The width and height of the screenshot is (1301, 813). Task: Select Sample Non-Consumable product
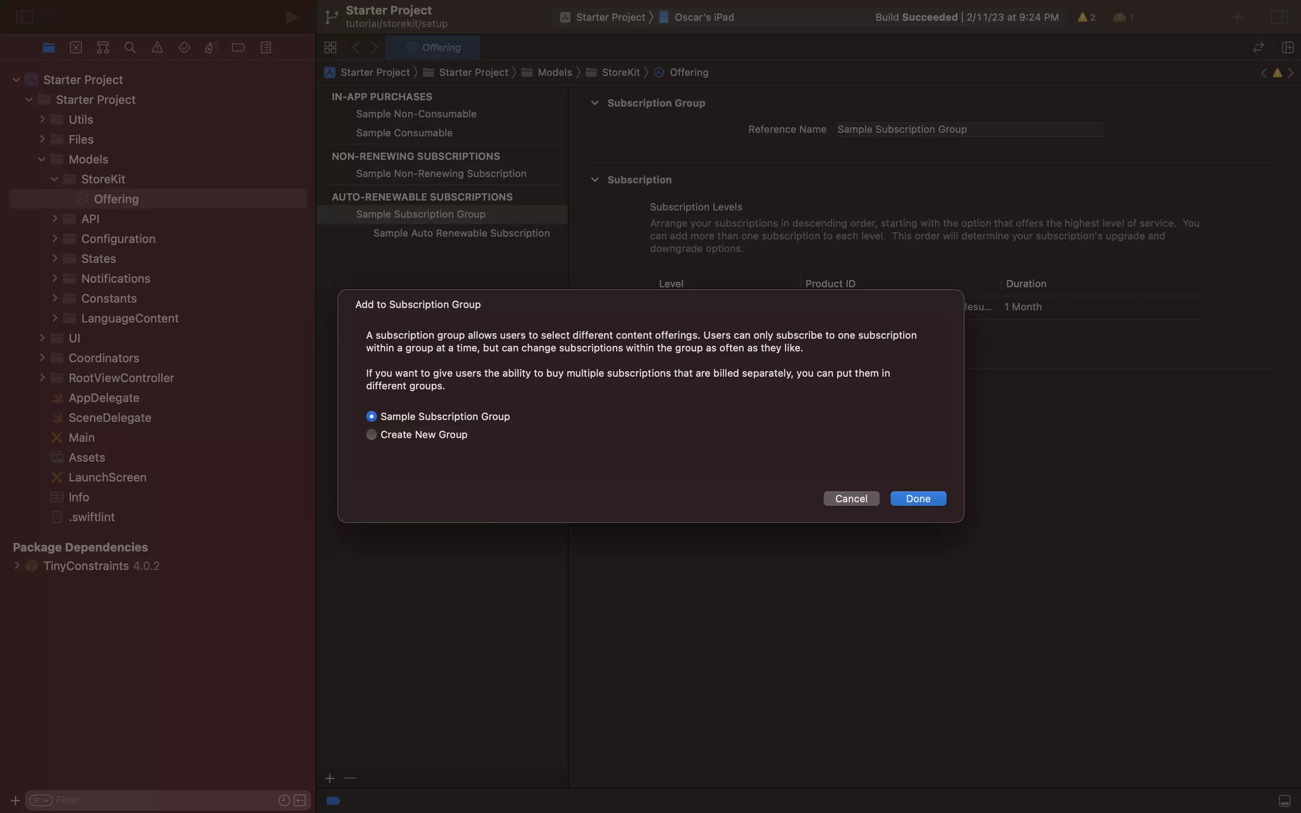416,114
